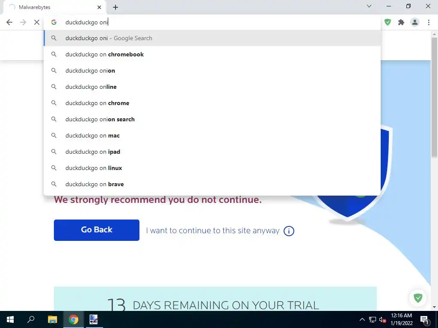This screenshot has width=438, height=328.
Task: Click the Chrome taskbar icon
Action: pos(74,319)
